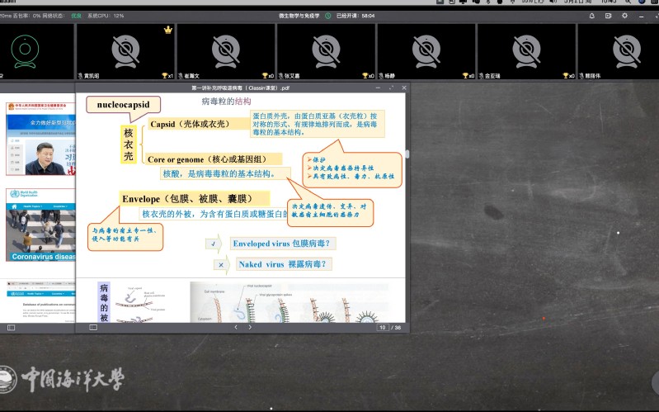Viewport: 659px width, 412px height.
Task: Click the page number field showing 10
Action: tap(383, 327)
